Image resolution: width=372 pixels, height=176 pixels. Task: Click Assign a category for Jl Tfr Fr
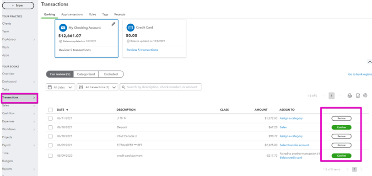(x=291, y=118)
